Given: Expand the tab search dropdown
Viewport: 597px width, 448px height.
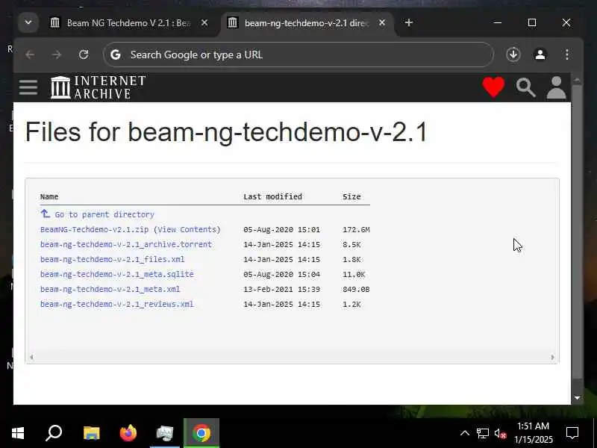Looking at the screenshot, I should [x=28, y=23].
